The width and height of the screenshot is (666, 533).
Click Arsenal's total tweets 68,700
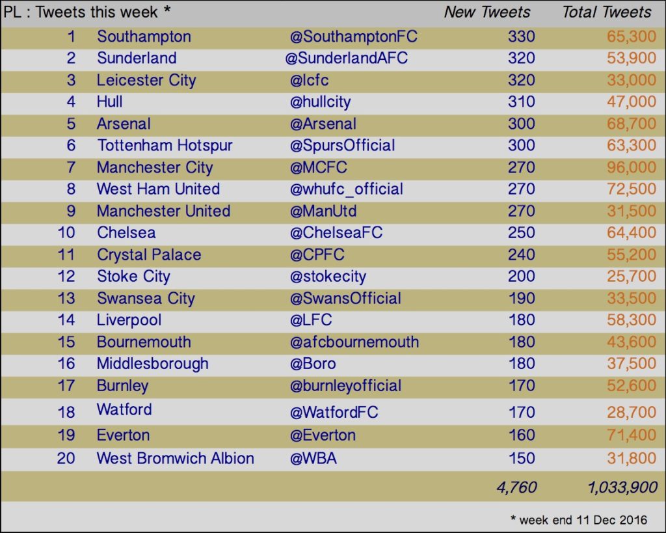point(631,124)
